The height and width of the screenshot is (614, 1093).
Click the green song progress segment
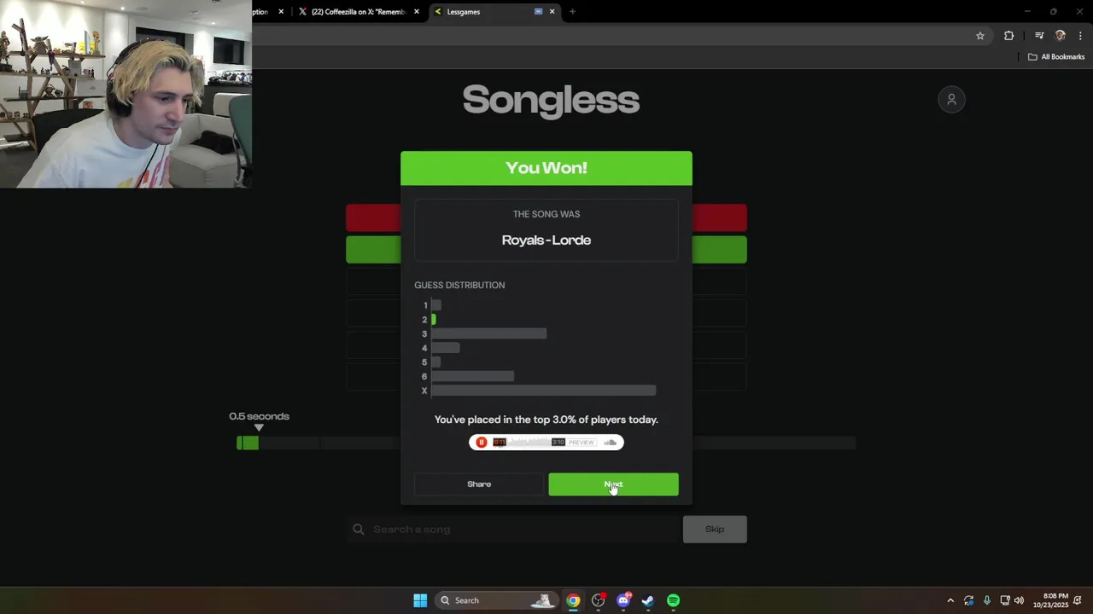(x=248, y=443)
